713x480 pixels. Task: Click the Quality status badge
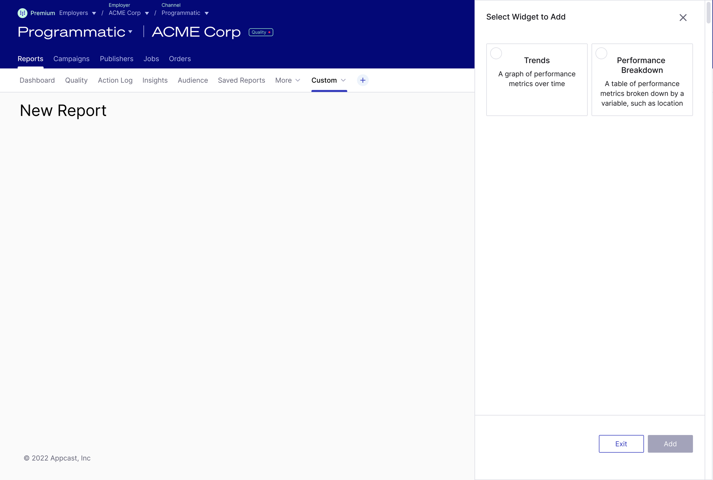point(261,32)
